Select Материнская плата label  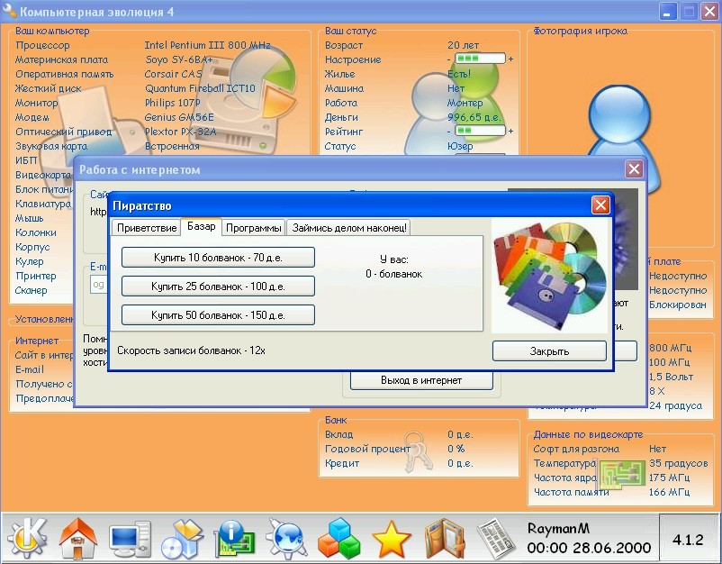62,59
